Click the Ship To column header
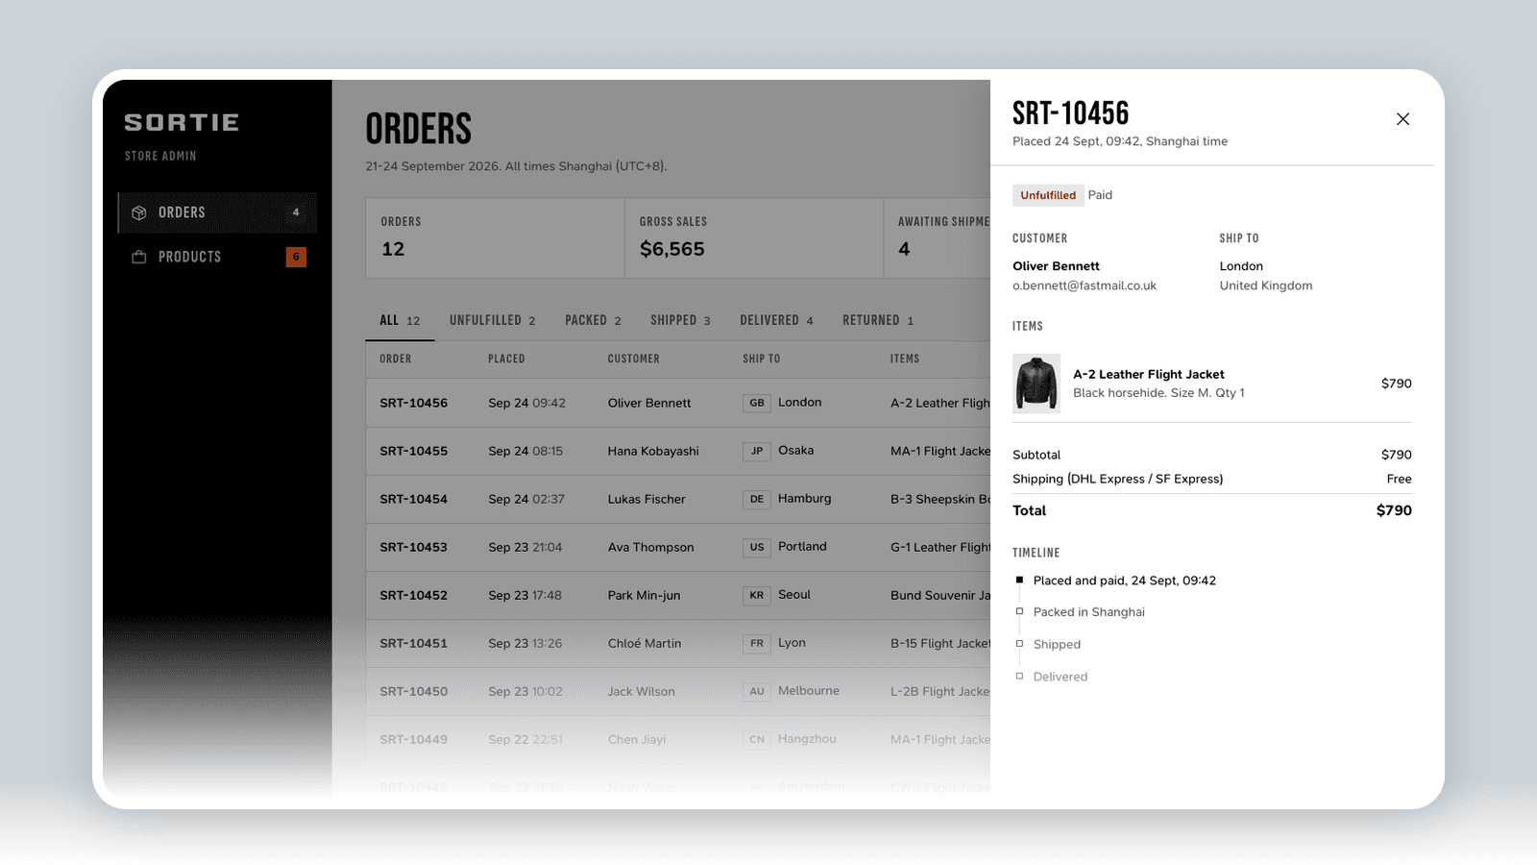This screenshot has width=1537, height=865. click(x=762, y=358)
